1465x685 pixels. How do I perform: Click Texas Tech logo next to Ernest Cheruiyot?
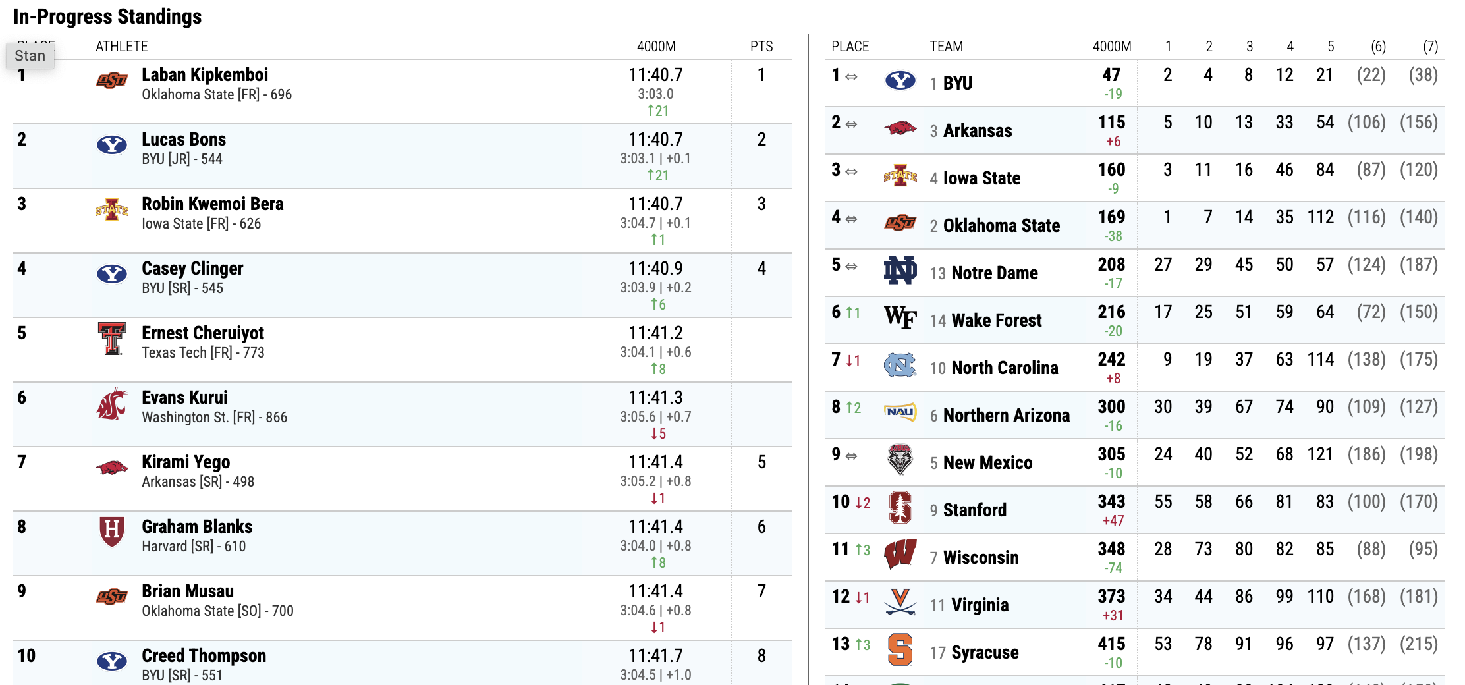112,339
